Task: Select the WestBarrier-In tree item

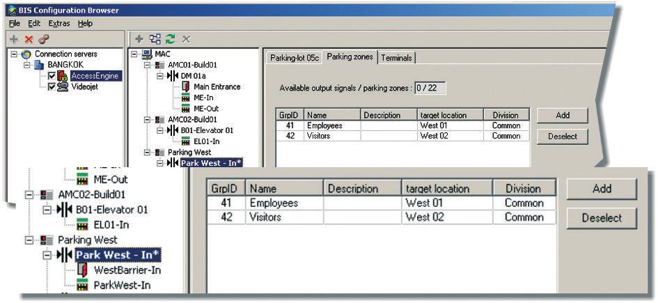Action: point(127,270)
